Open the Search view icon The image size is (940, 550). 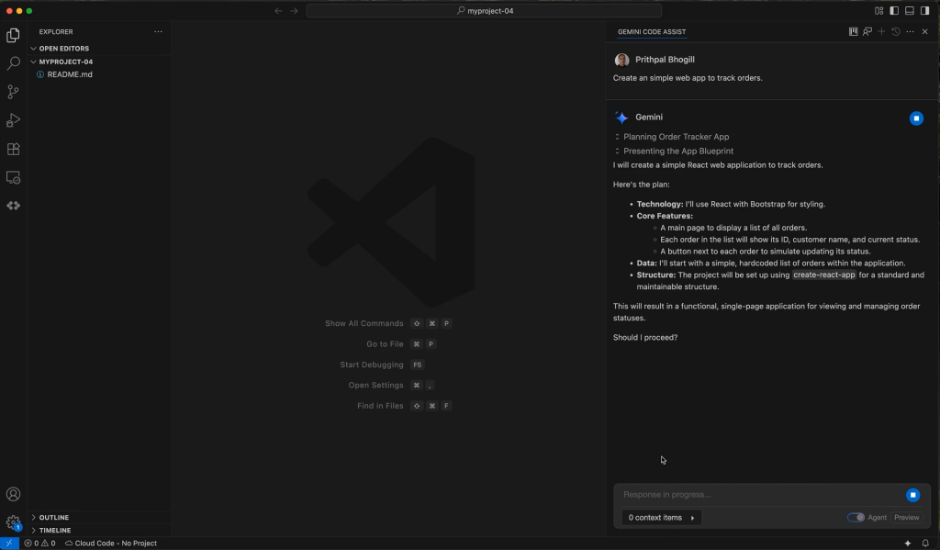13,63
